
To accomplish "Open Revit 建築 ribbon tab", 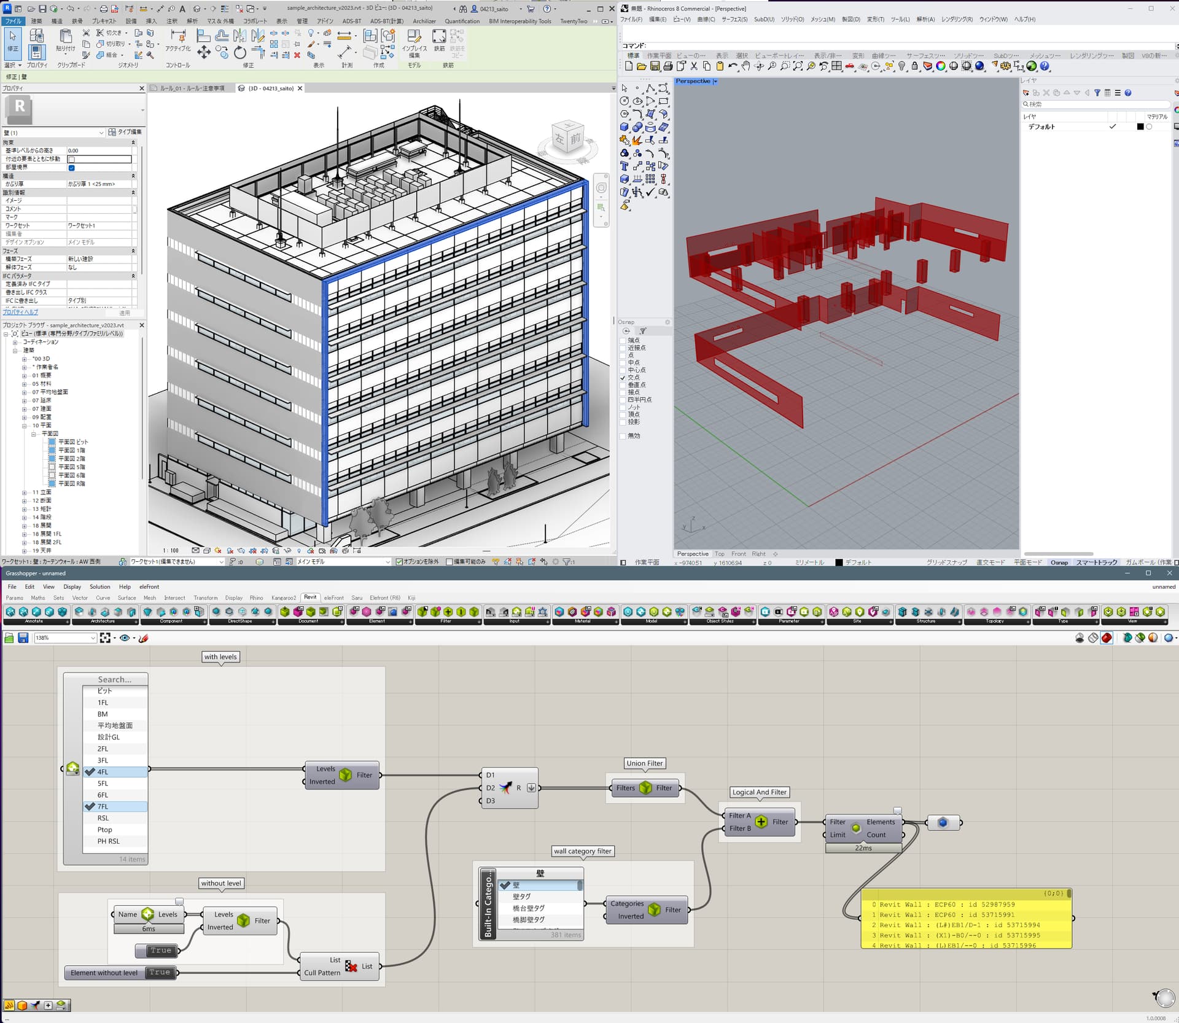I will [x=37, y=21].
